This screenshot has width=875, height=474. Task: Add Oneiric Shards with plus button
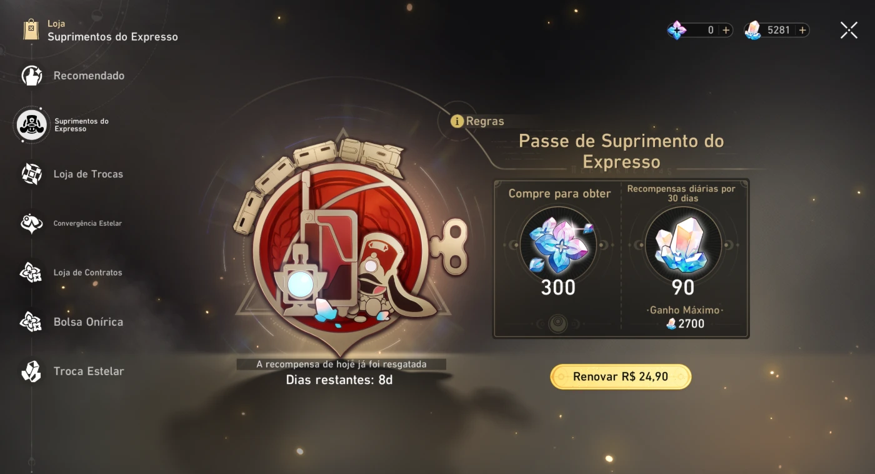click(726, 30)
